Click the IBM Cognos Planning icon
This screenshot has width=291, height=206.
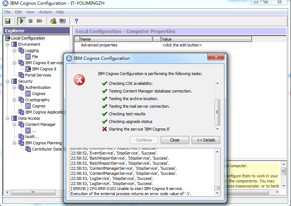pyautogui.click(x=21, y=143)
